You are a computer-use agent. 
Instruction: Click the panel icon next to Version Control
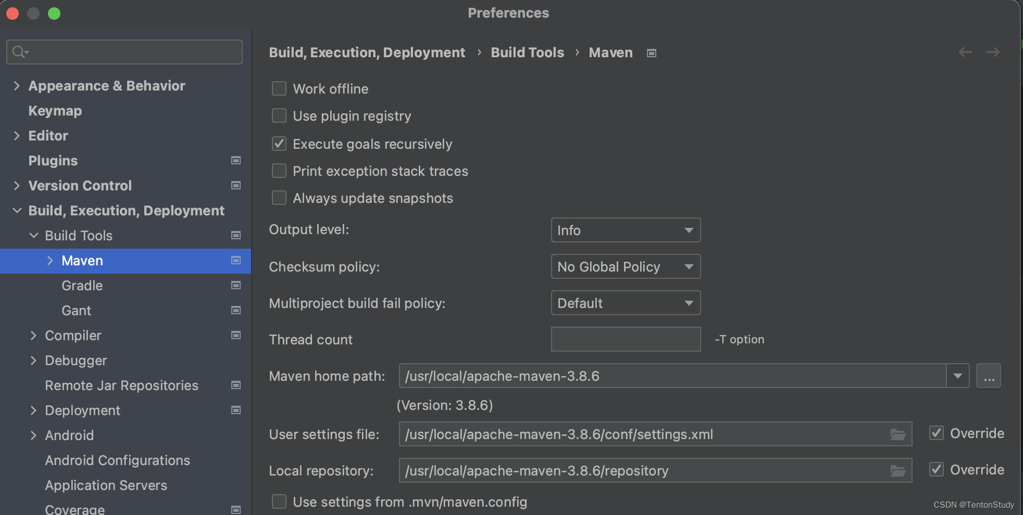point(235,185)
